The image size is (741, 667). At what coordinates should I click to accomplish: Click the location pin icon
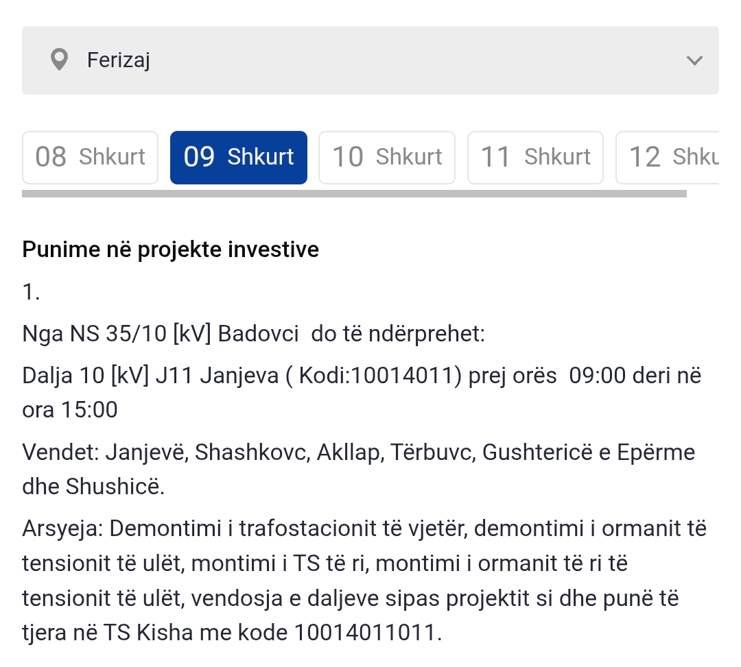60,60
